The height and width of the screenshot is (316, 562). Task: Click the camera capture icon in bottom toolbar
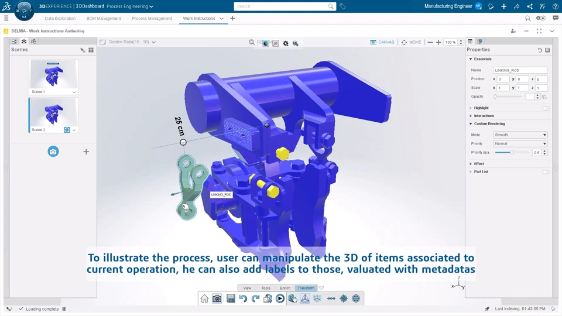217,298
